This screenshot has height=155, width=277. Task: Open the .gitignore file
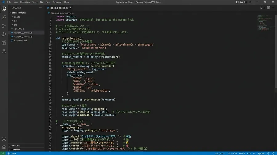pyautogui.click(x=19, y=29)
